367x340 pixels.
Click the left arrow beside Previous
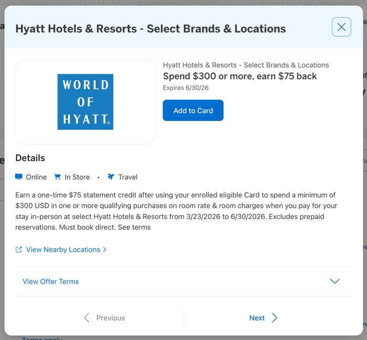point(87,318)
